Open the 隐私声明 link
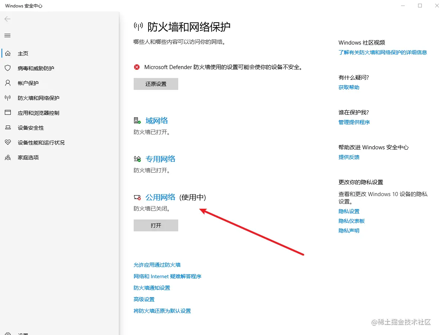 pyautogui.click(x=349, y=231)
